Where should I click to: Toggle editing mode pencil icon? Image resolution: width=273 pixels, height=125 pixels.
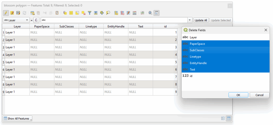6,13
